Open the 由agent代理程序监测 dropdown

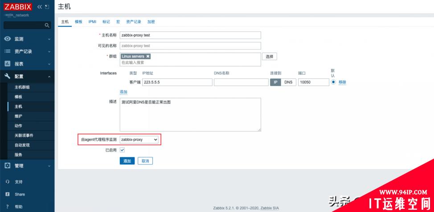(139, 140)
